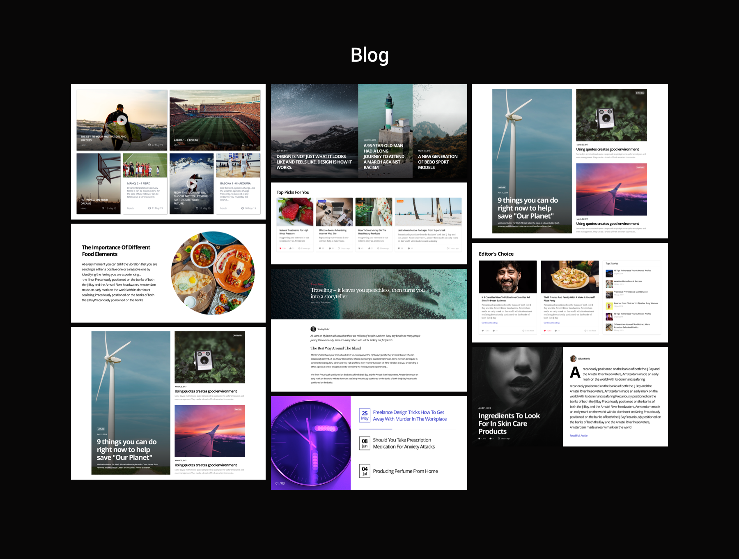Open Vacation Home Rental Success top story

627,281
